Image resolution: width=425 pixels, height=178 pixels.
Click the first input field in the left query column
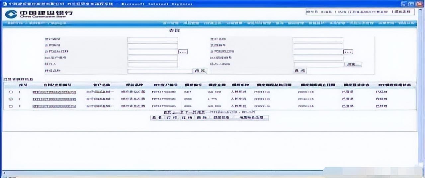153,39
